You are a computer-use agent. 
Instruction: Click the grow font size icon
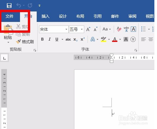point(88,29)
